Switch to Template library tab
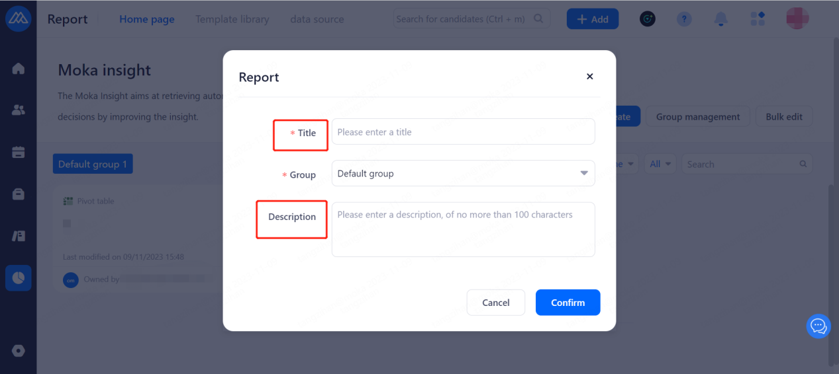This screenshot has height=374, width=839. coord(232,19)
